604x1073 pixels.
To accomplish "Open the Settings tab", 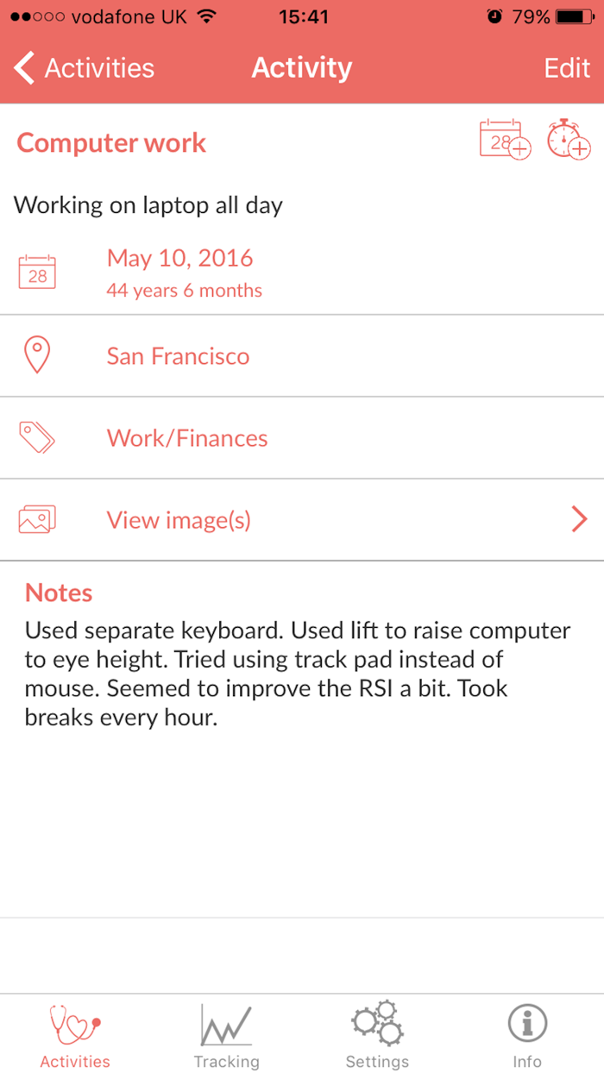I will pos(377,1033).
